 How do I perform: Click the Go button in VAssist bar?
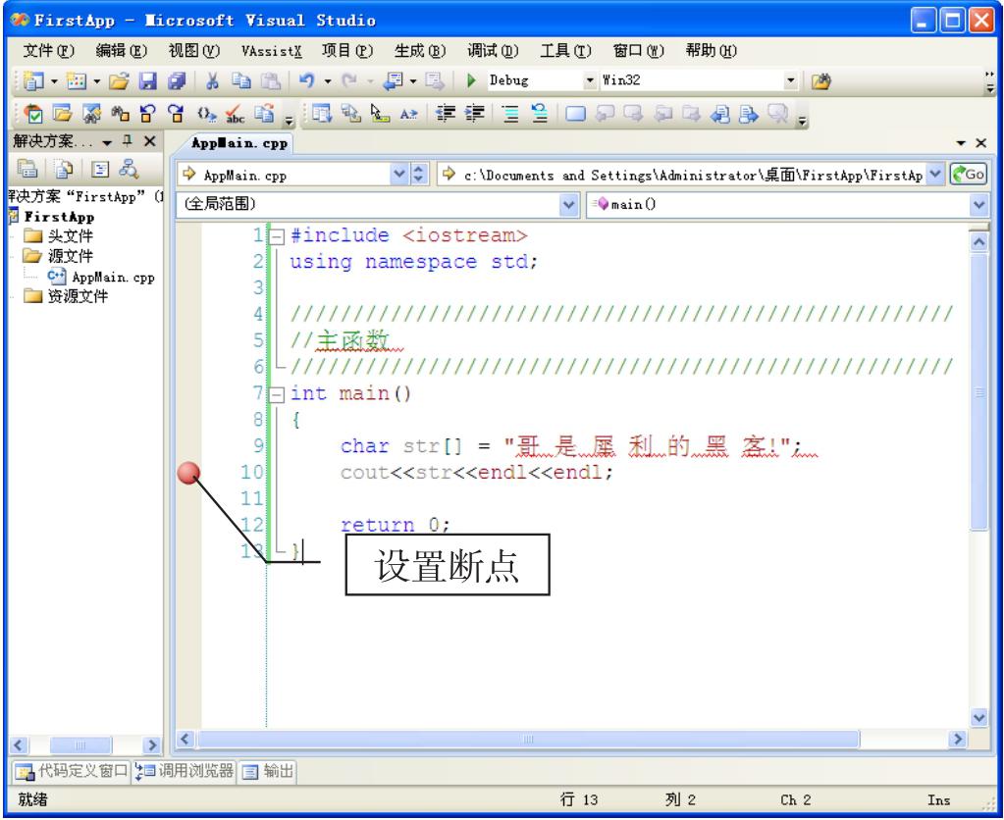click(974, 177)
